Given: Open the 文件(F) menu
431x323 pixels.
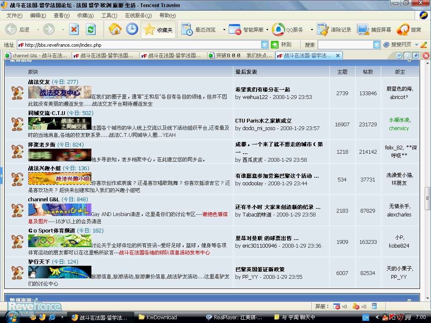Looking at the screenshot, I should tap(14, 16).
